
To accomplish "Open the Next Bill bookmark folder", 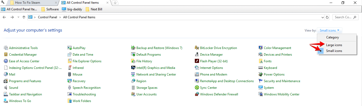I will coord(94,9).
